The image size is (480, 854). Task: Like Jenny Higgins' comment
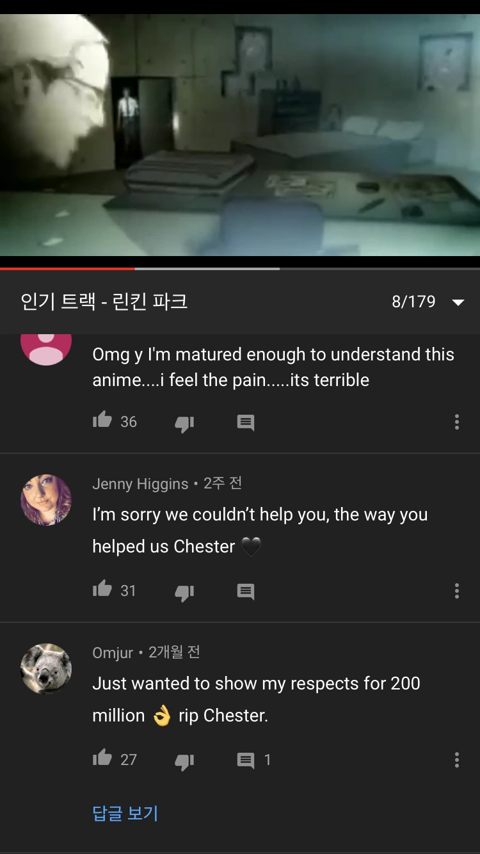point(102,590)
